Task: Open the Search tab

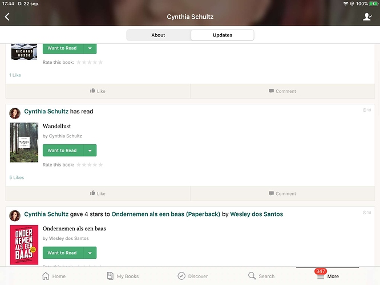Action: coord(261,276)
